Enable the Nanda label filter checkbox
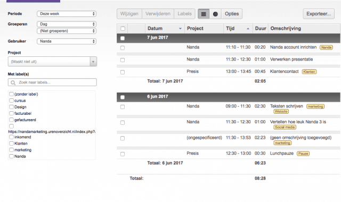Viewport: 341px width, 202px height. (x=11, y=156)
